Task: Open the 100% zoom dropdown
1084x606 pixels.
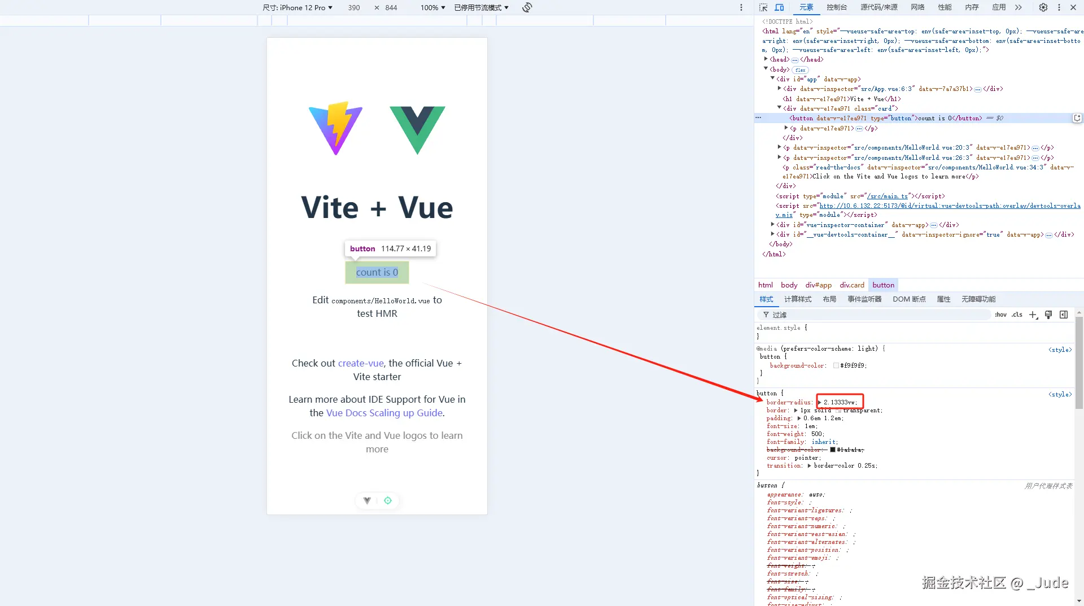Action: pyautogui.click(x=433, y=7)
